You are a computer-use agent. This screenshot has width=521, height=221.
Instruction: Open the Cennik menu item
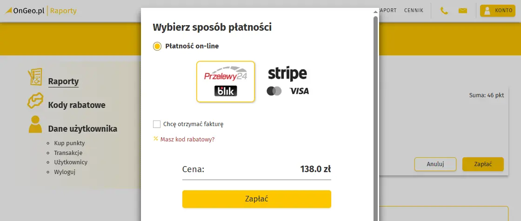(414, 10)
